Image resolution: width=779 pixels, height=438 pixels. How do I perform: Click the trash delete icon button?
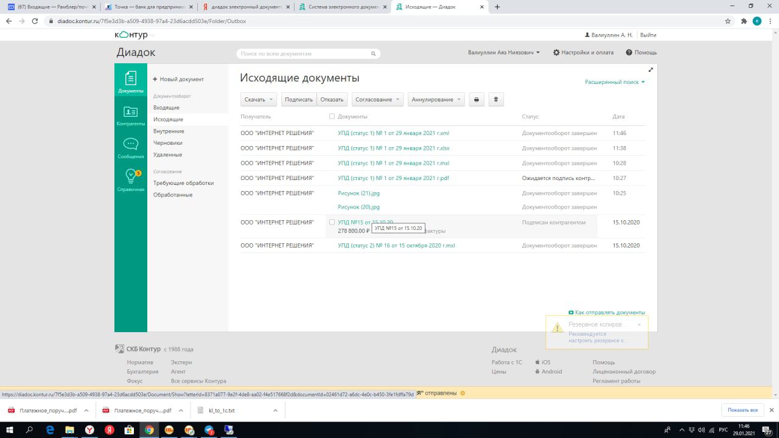(495, 100)
